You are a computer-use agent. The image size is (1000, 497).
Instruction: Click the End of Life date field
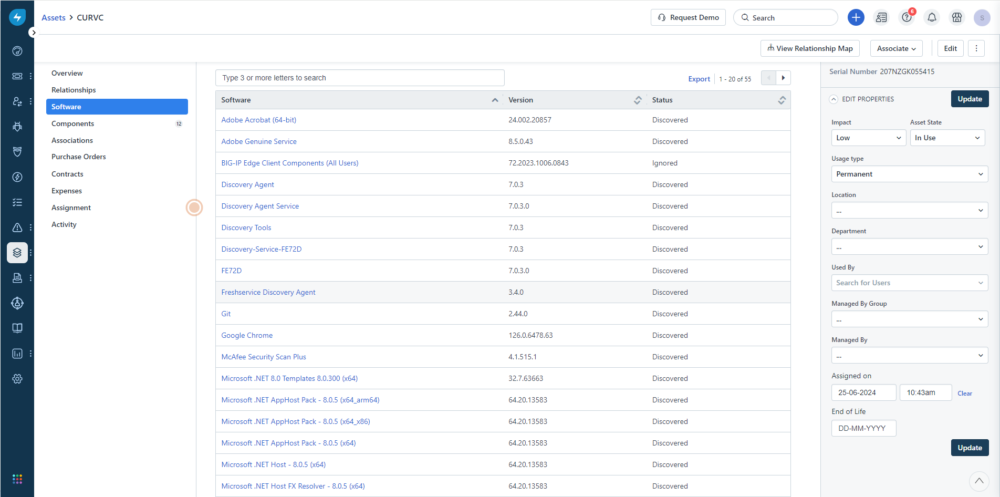click(x=864, y=428)
